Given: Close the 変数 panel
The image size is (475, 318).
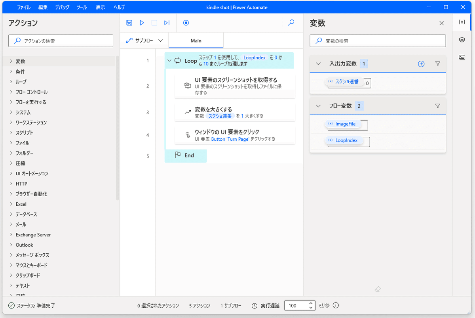Looking at the screenshot, I should (442, 23).
